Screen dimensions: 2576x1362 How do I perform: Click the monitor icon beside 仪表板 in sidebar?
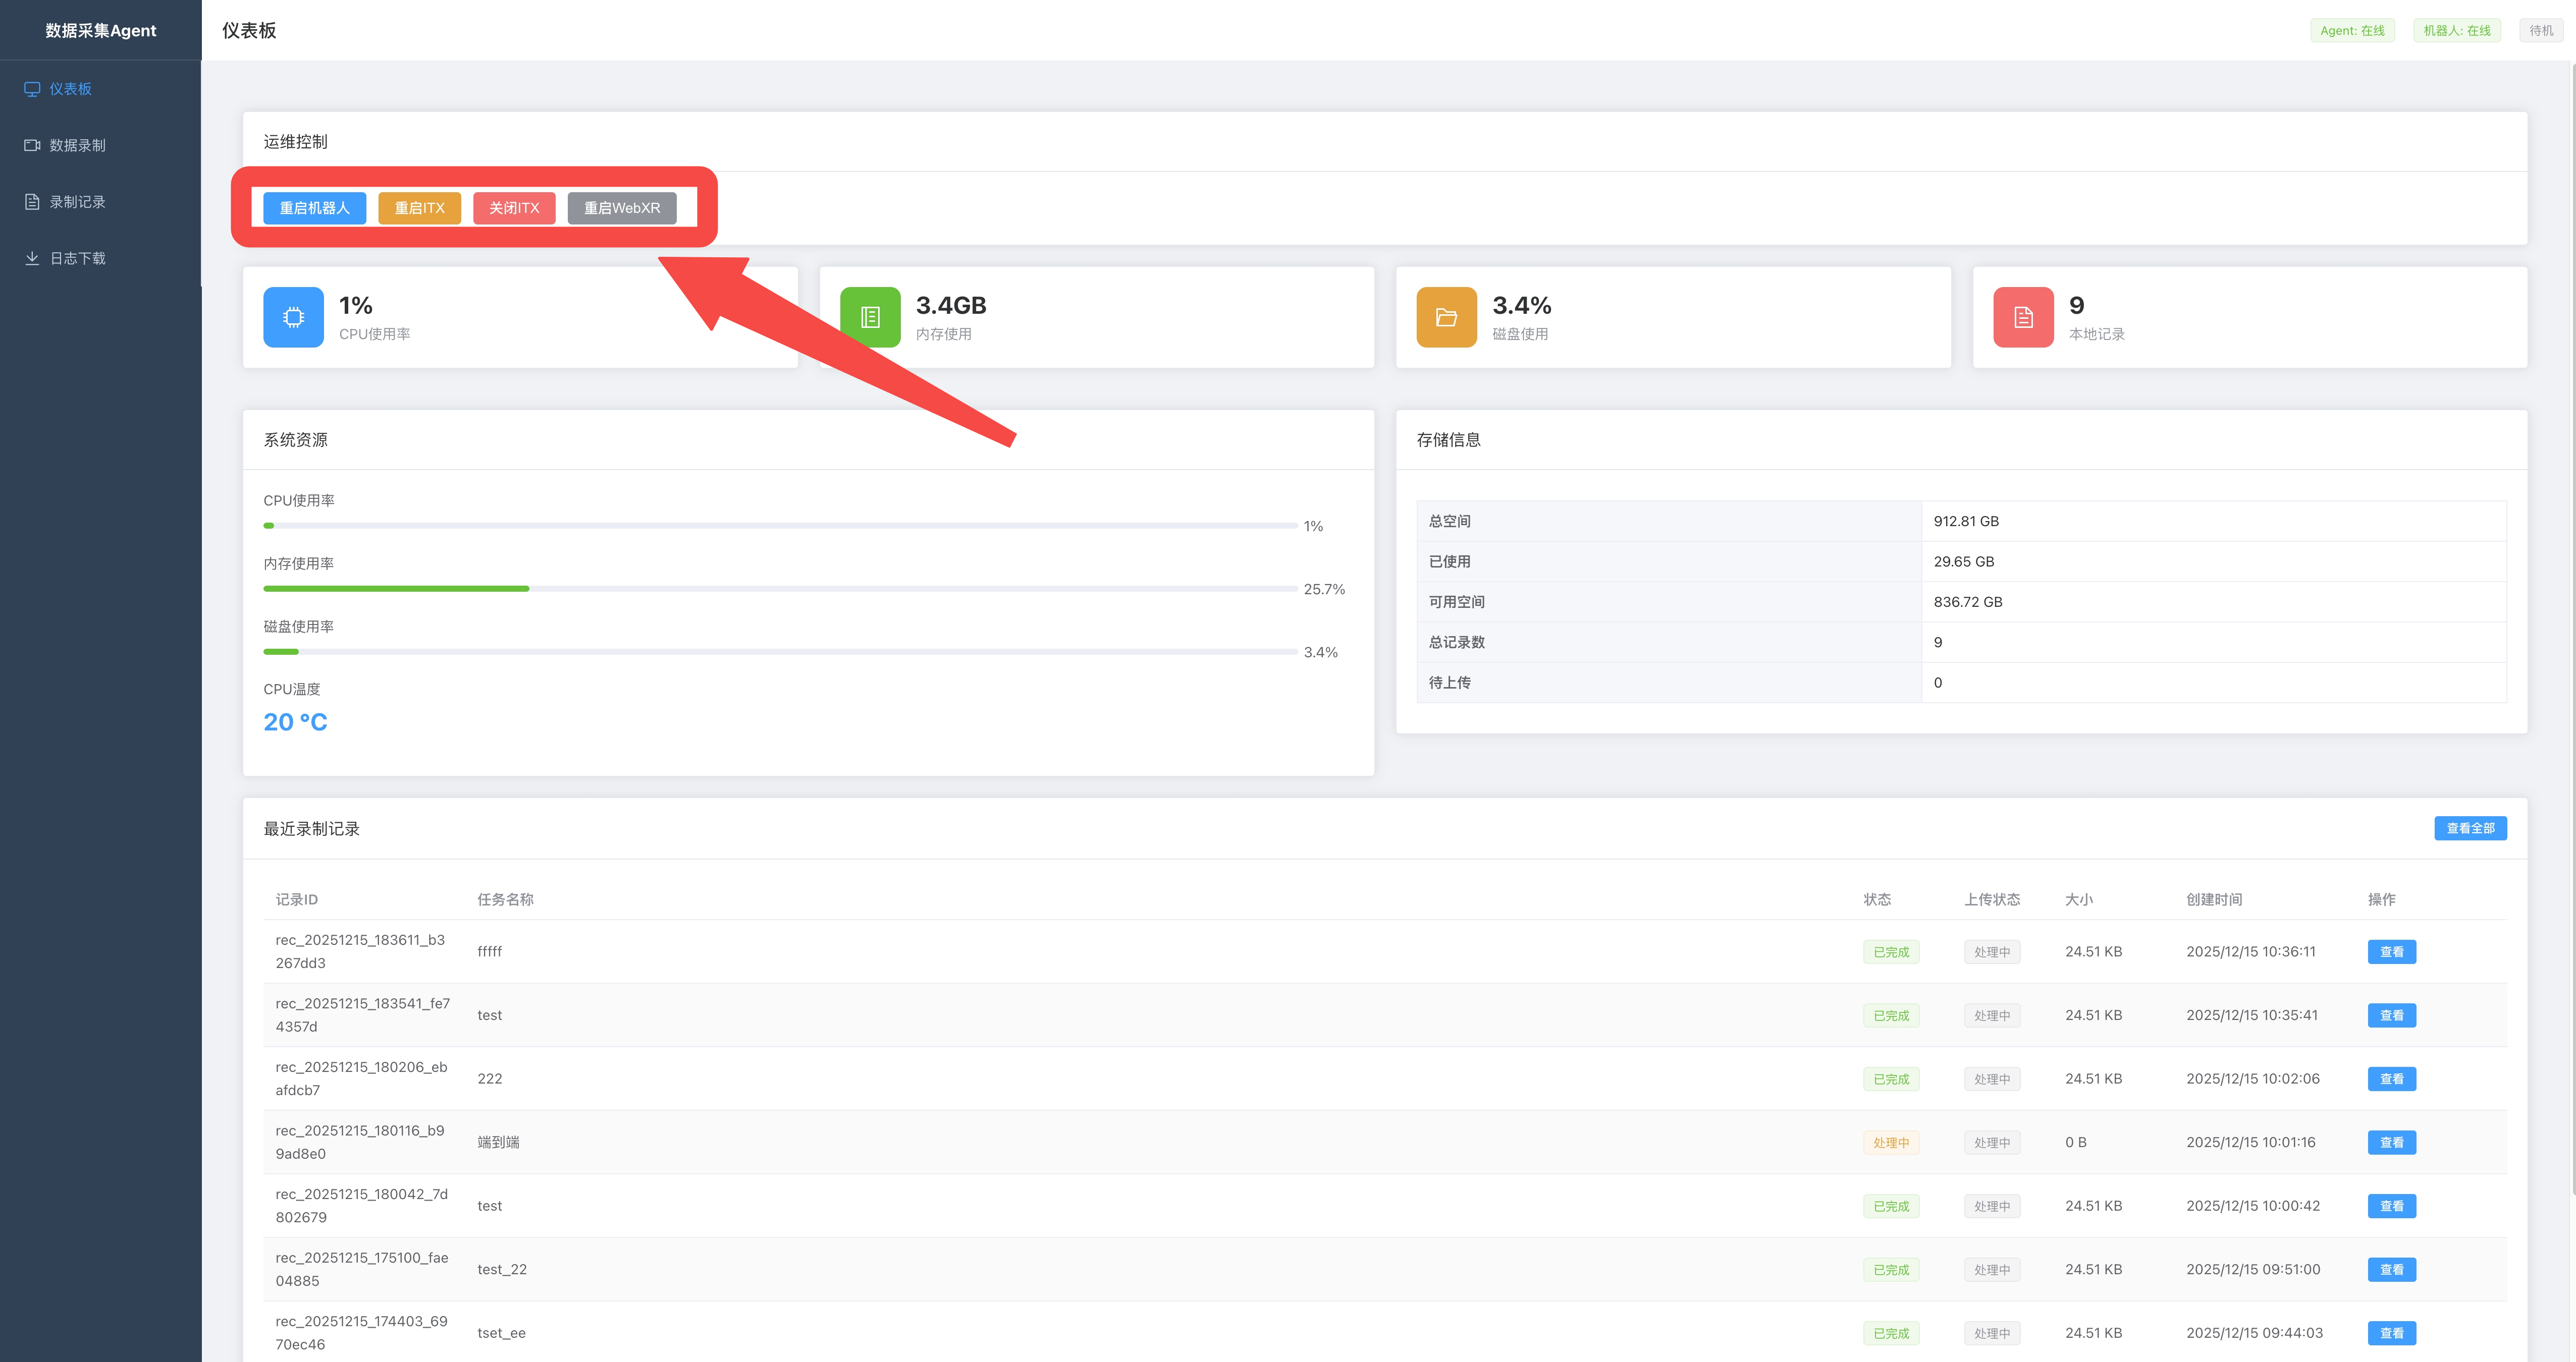pyautogui.click(x=32, y=89)
